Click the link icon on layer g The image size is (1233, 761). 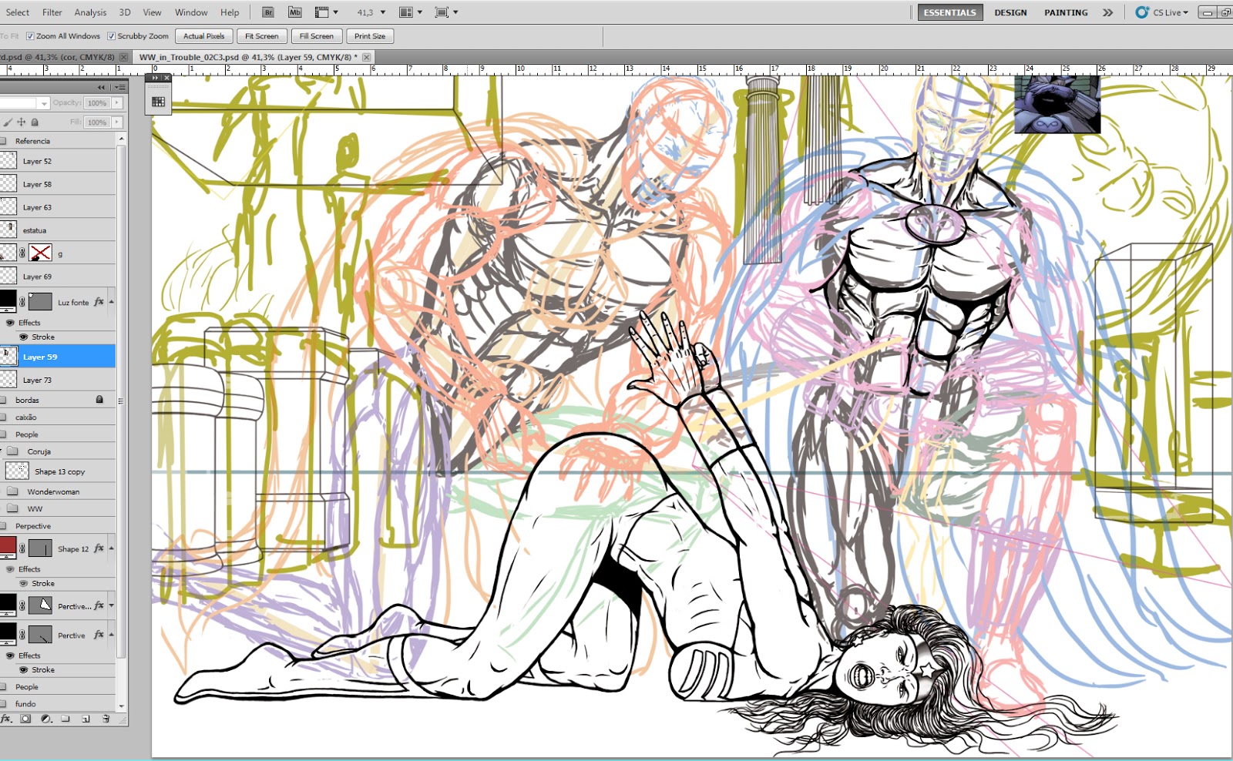click(x=22, y=253)
